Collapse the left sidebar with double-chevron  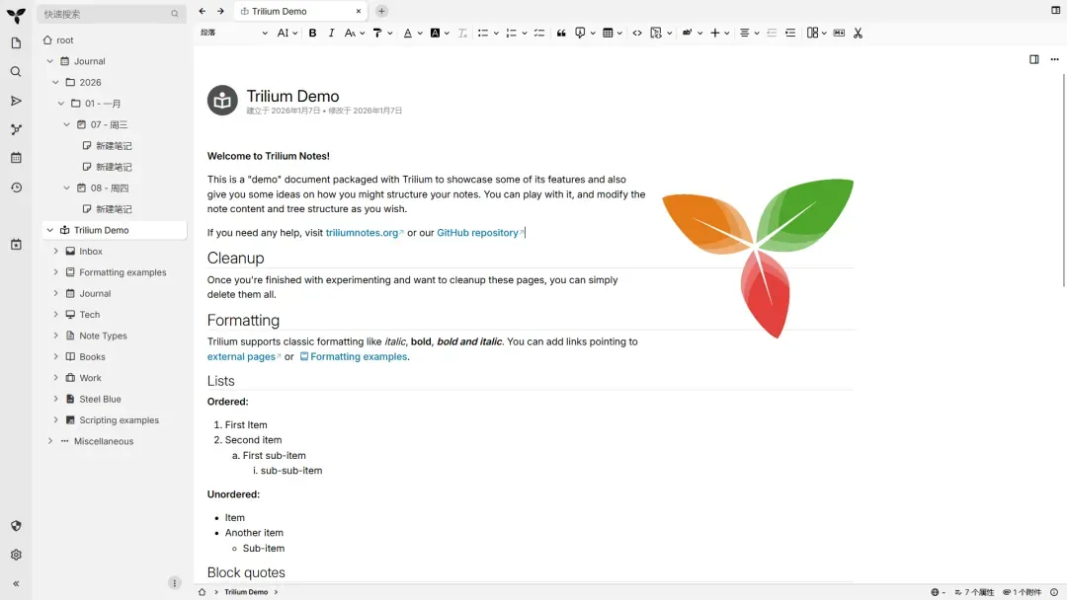coord(16,583)
